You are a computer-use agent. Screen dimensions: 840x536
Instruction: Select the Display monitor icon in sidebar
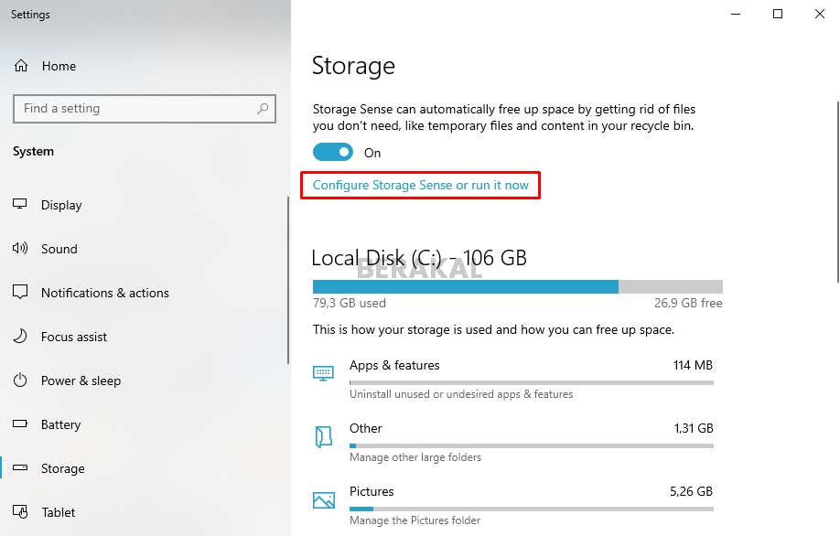pos(19,205)
